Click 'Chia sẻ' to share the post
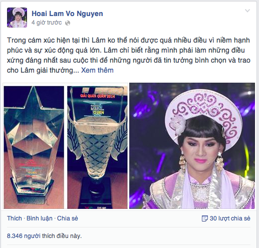The width and height of the screenshot is (259, 248). (68, 218)
